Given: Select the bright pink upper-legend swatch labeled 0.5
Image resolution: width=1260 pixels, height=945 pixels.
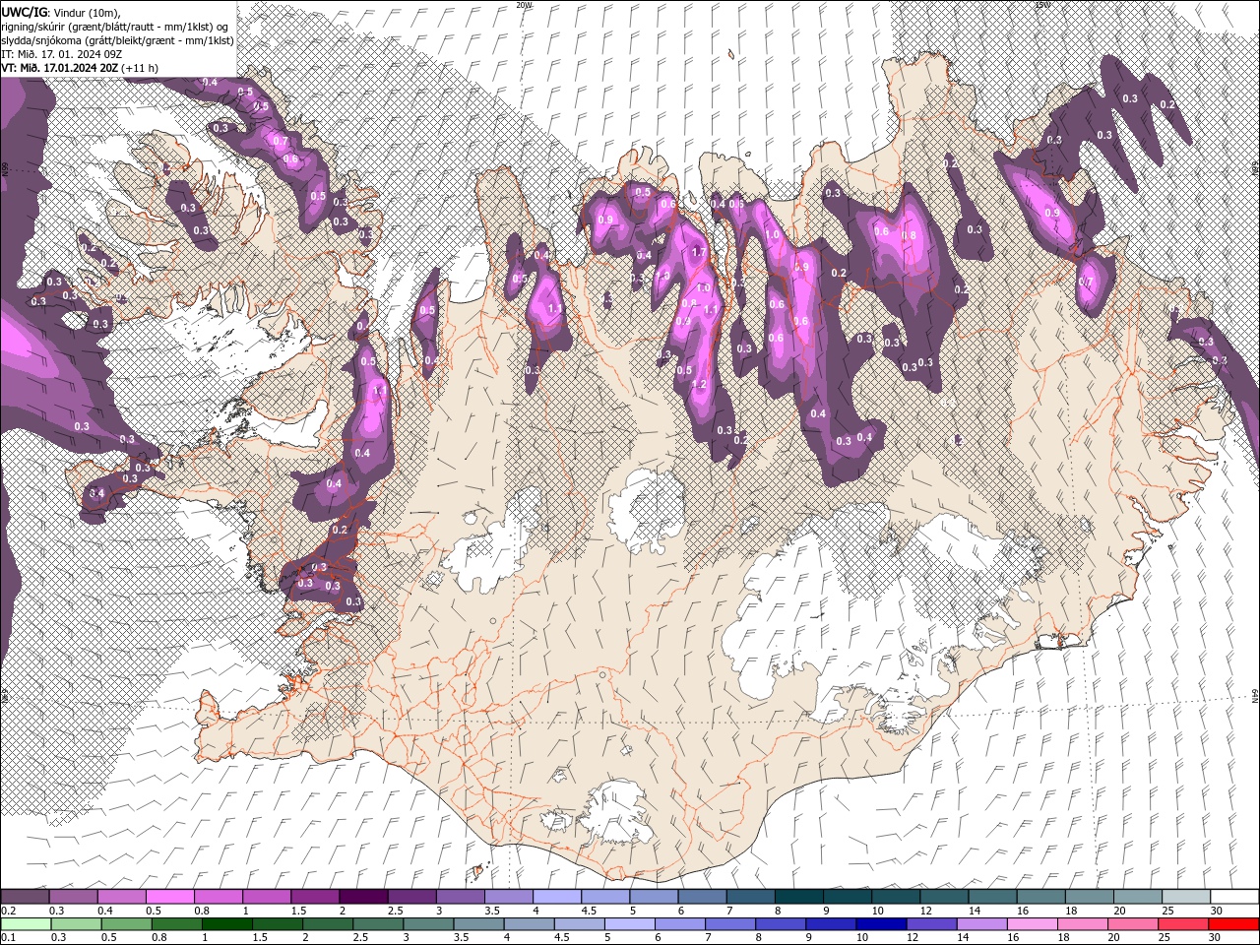Looking at the screenshot, I should point(169,897).
